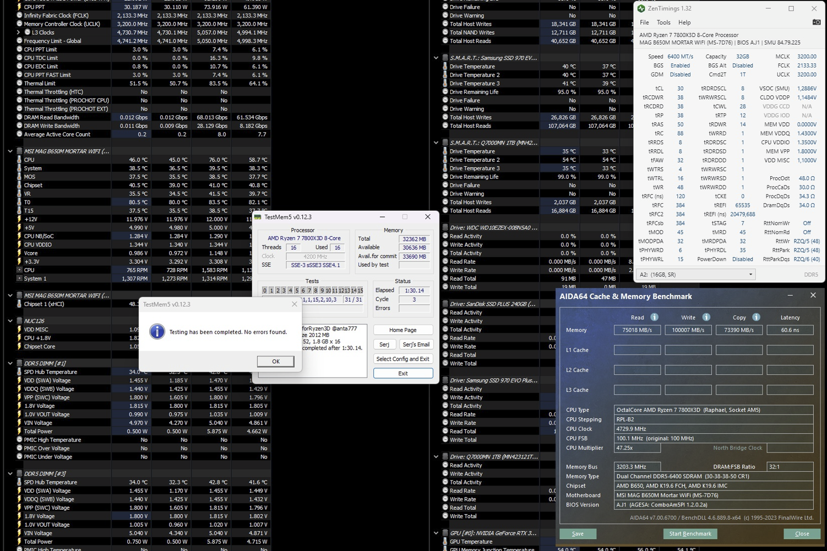Click the chip icon beside Drive: WDC WD10EZEX
Viewport: 827px width, 551px height.
click(x=445, y=227)
